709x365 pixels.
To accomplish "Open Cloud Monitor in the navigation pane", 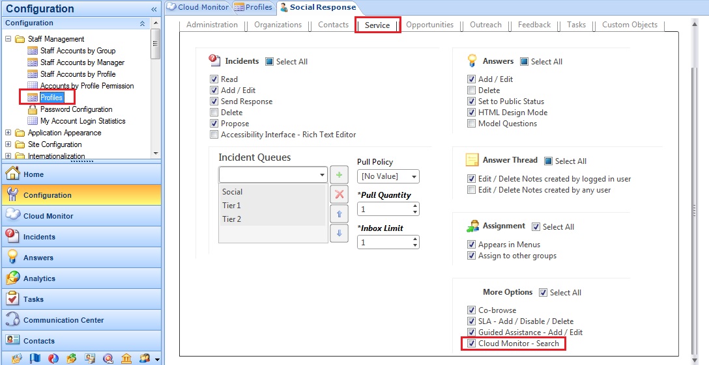I will point(48,216).
